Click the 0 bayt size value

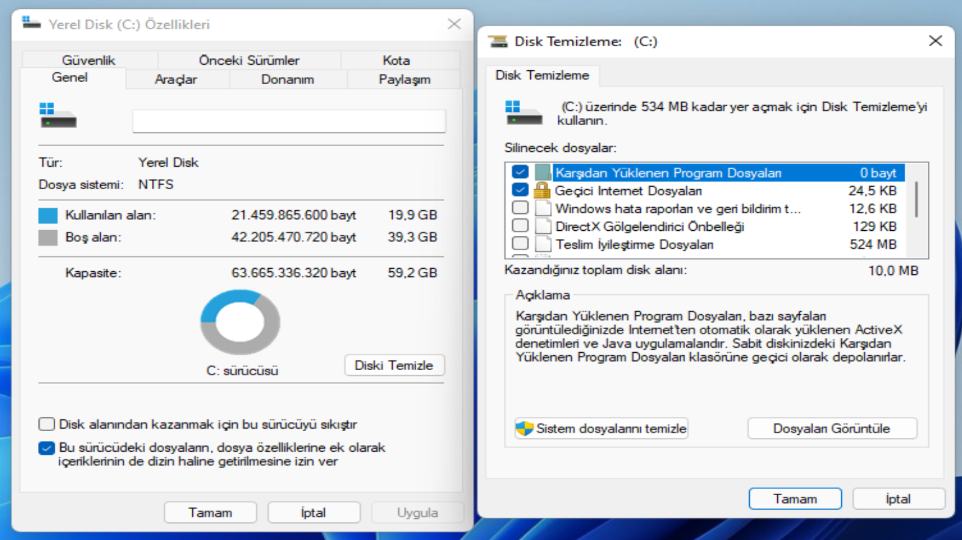click(878, 173)
